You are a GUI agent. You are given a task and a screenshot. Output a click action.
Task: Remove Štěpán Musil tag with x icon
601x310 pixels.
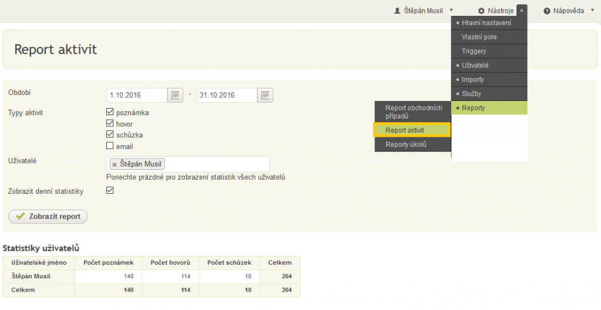pos(114,164)
